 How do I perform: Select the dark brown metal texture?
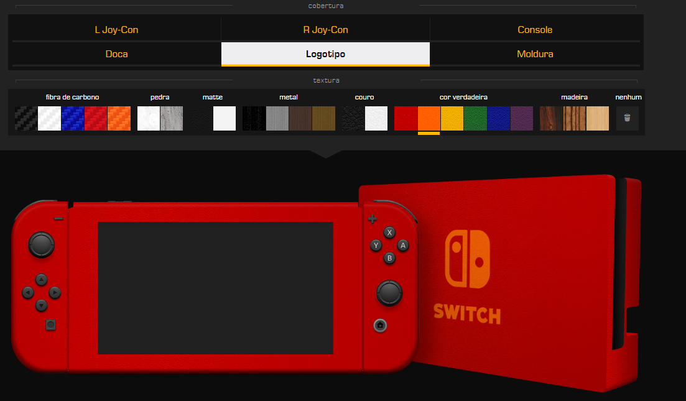(x=300, y=119)
